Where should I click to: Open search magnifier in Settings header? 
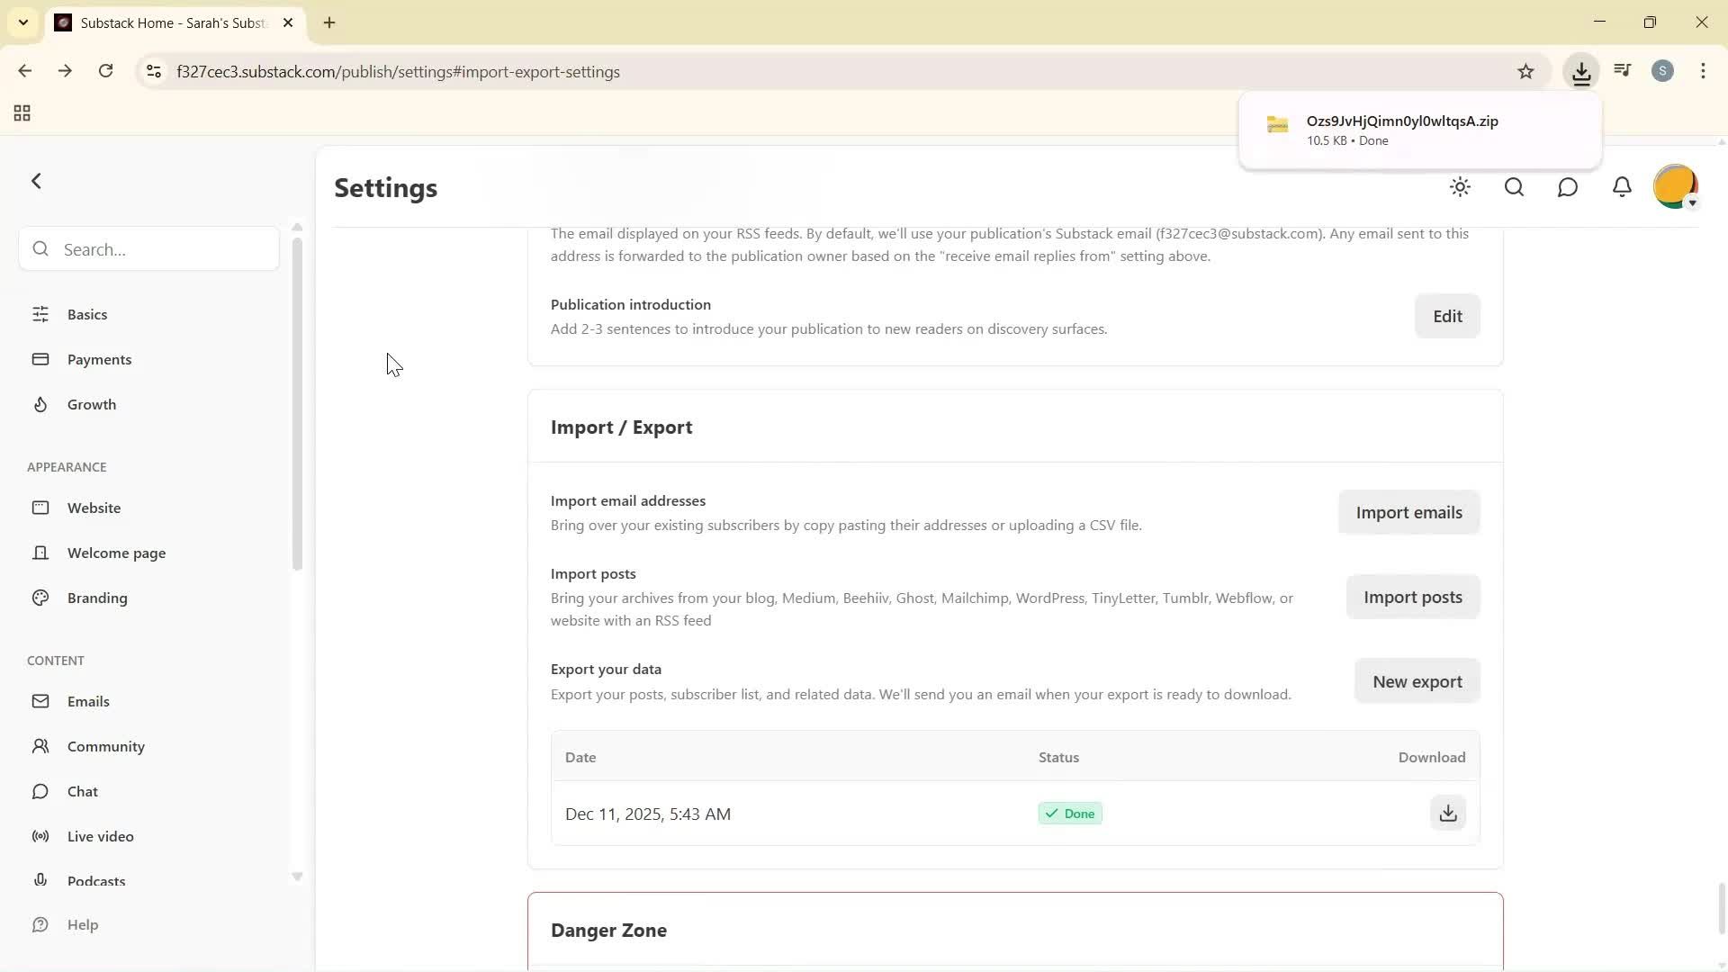point(1514,187)
